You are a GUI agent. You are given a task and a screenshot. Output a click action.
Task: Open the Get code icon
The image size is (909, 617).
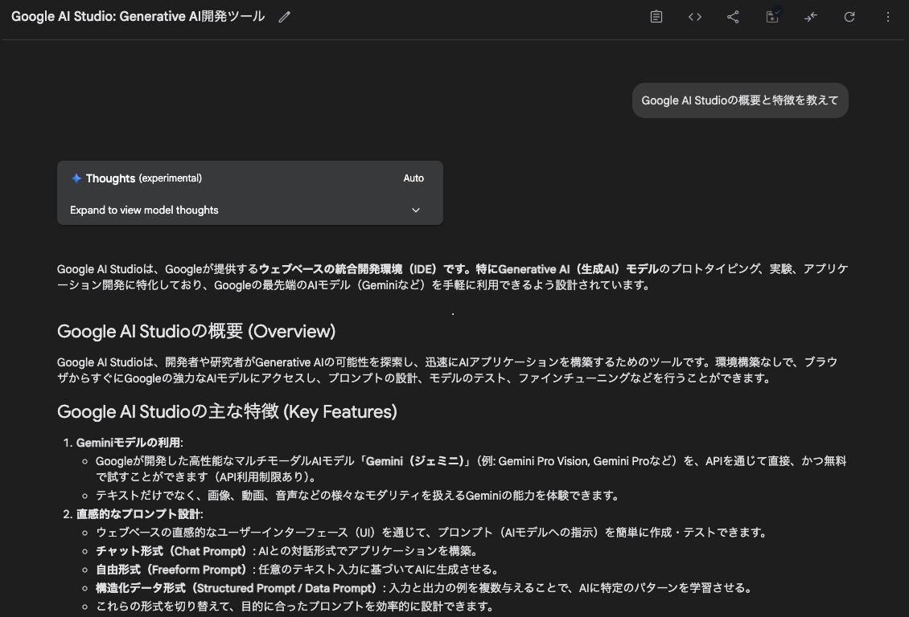[x=695, y=17]
